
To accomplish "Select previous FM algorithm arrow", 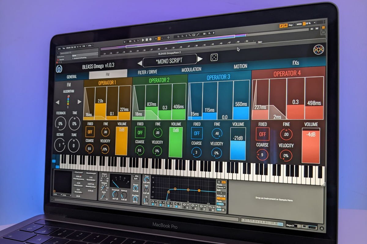I will (x=57, y=102).
